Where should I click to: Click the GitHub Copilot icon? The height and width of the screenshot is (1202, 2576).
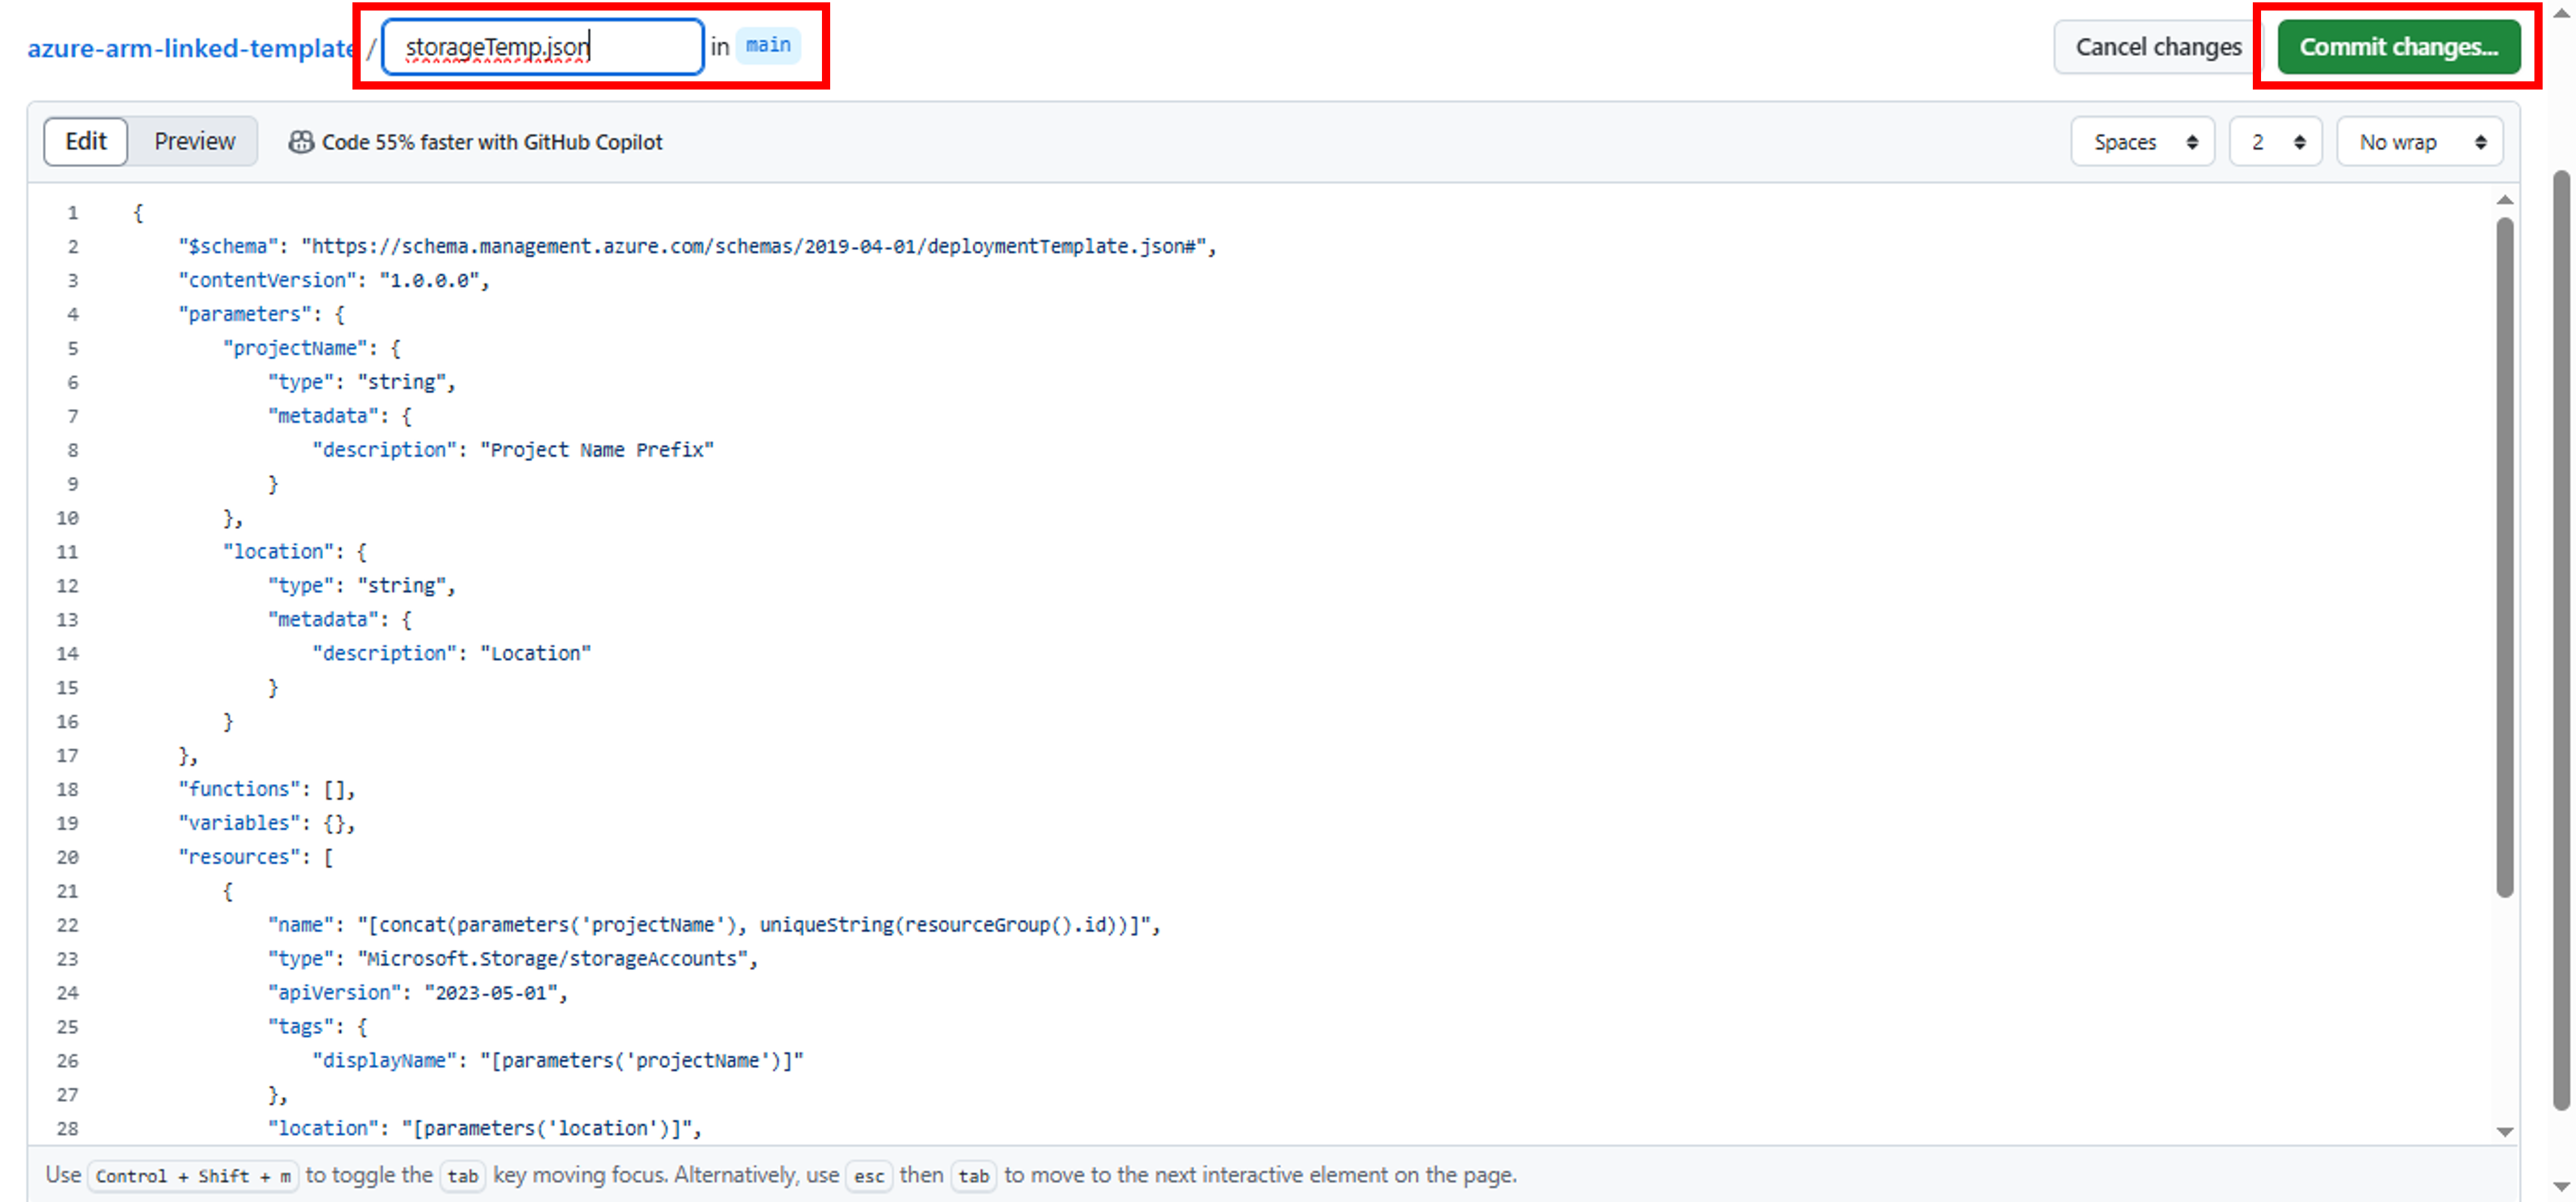301,142
